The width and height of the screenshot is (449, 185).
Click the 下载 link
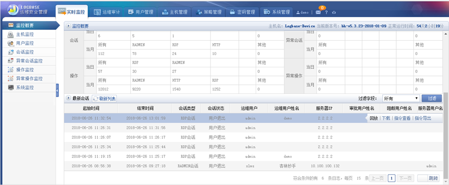point(386,118)
